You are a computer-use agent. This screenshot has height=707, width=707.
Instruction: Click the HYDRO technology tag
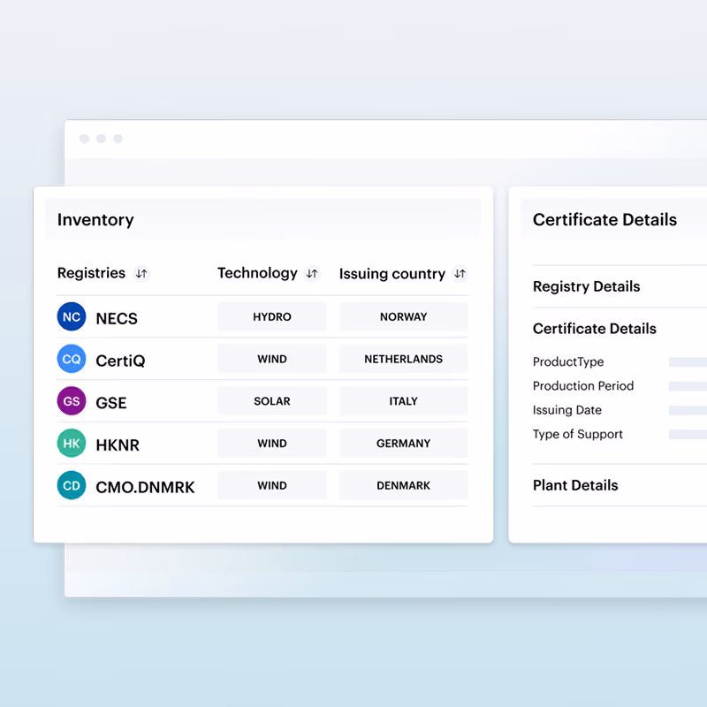(272, 317)
